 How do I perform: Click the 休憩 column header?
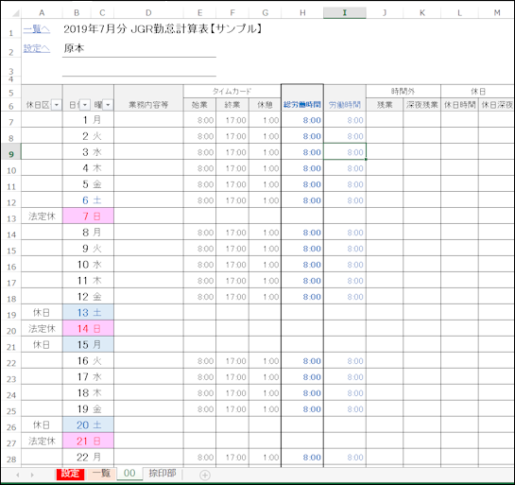265,105
